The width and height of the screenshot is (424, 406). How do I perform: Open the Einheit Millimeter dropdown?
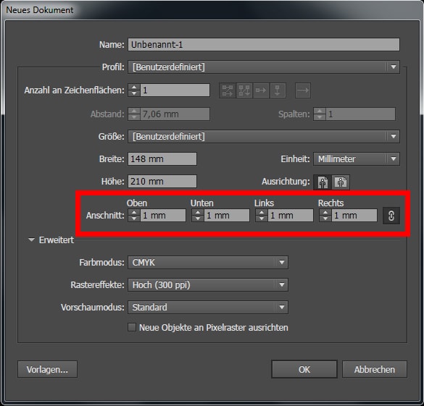(x=357, y=158)
